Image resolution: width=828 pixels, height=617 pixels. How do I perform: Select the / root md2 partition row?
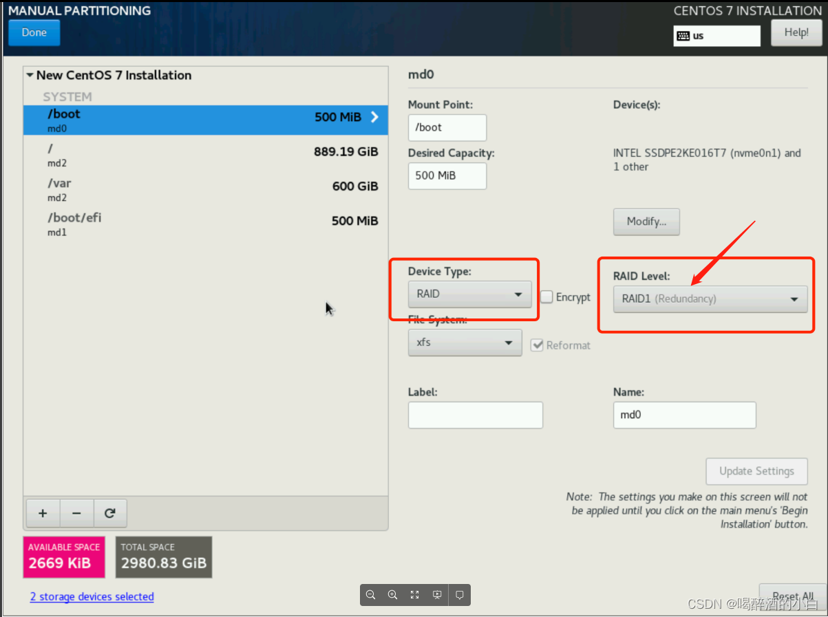coord(206,155)
